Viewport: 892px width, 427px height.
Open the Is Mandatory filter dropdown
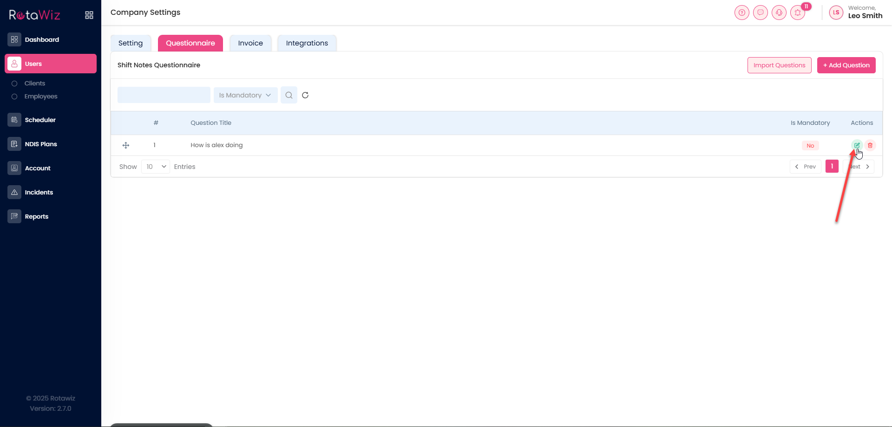(x=245, y=95)
